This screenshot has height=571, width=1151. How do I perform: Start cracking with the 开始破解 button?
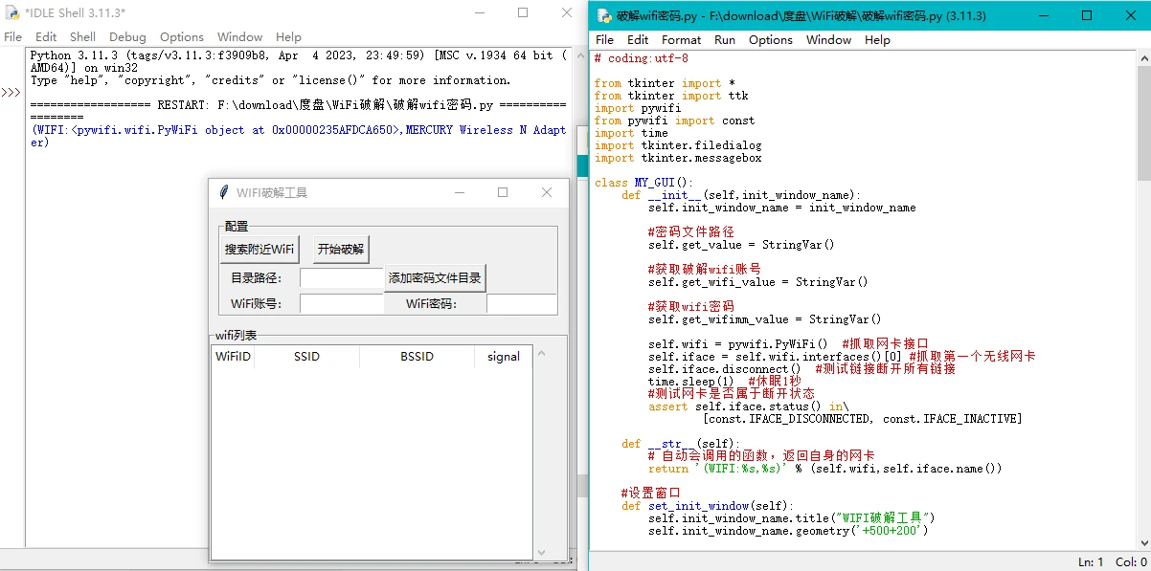tap(341, 250)
